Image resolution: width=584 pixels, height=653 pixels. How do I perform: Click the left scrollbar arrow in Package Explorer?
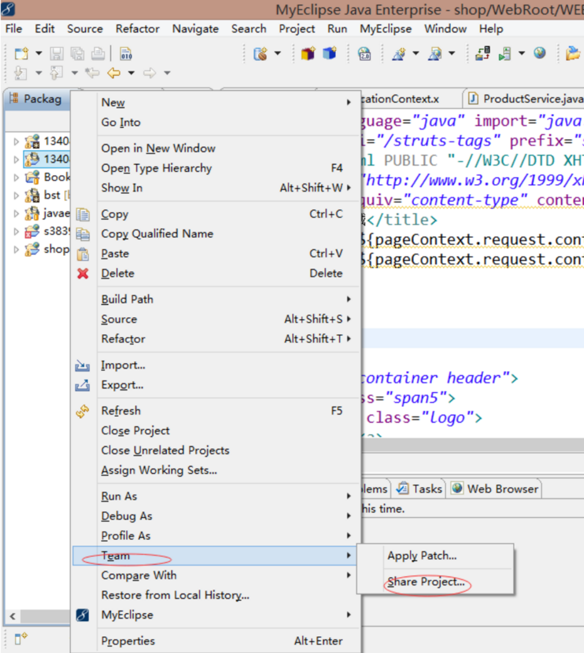pyautogui.click(x=12, y=616)
